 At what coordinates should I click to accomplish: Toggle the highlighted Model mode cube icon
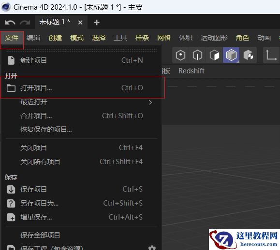pyautogui.click(x=231, y=55)
